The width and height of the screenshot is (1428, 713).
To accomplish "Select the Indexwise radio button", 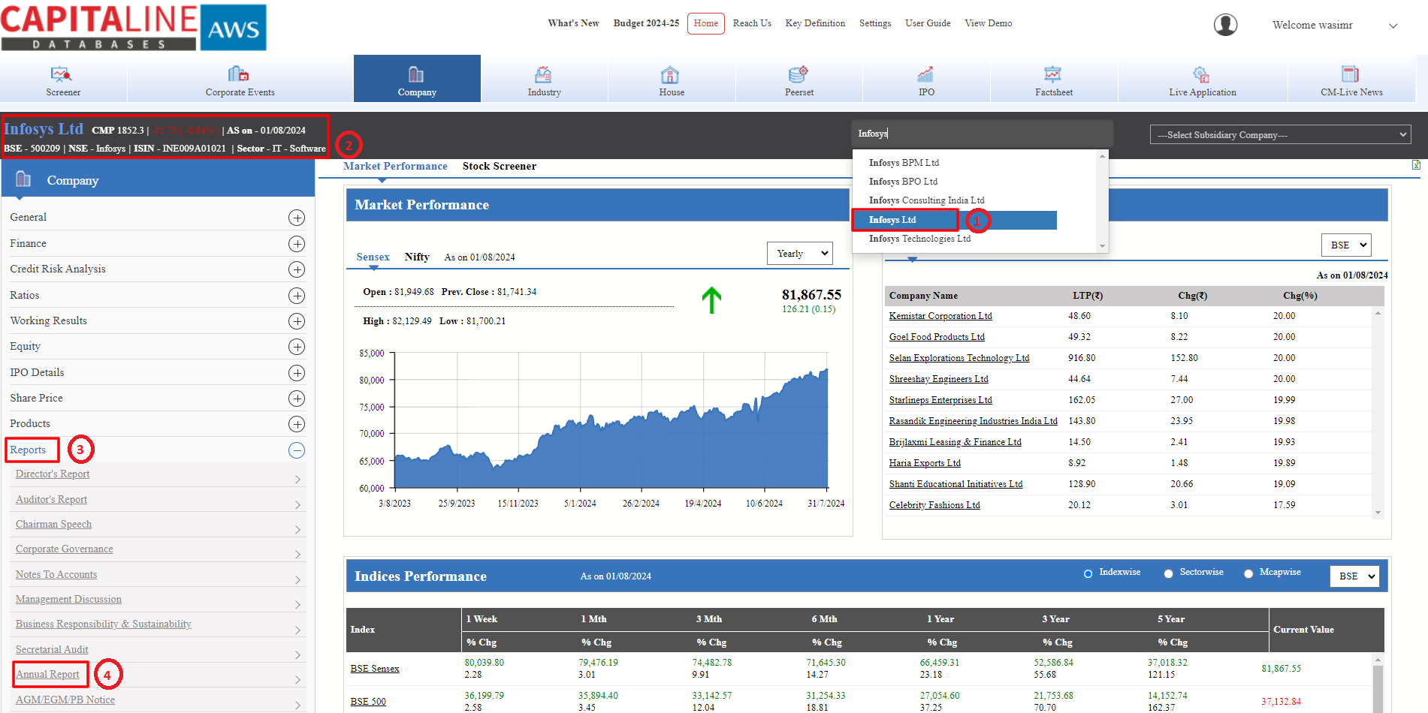I will tap(1088, 573).
